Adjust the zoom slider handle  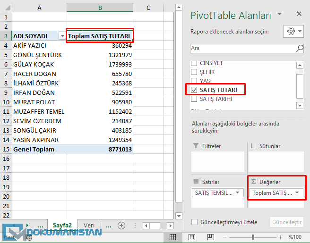[x=253, y=237]
